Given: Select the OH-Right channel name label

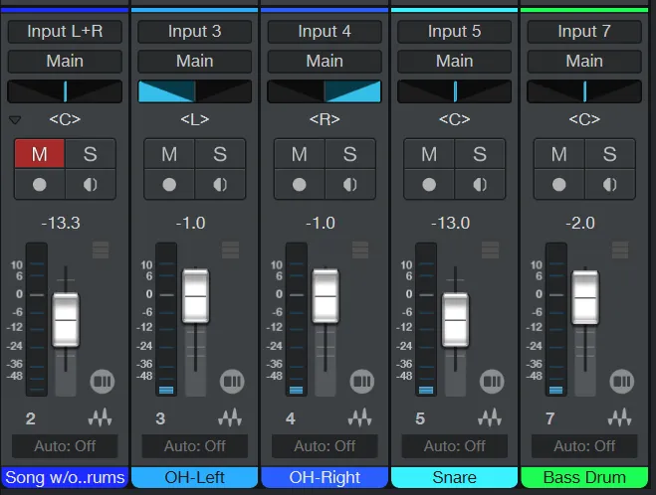Looking at the screenshot, I should click(x=325, y=478).
